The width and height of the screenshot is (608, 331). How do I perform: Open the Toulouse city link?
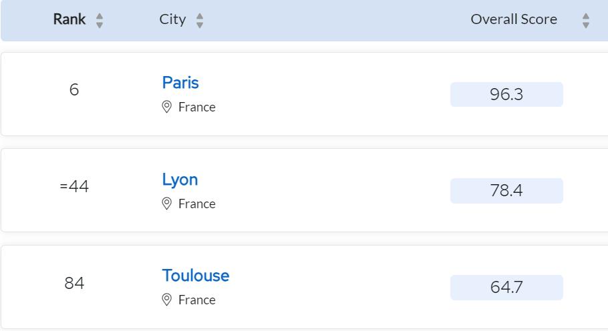195,276
